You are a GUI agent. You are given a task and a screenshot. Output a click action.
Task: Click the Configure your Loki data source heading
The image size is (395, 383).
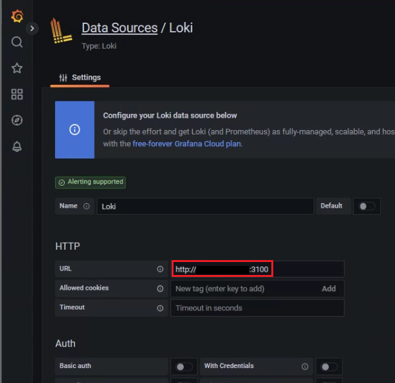click(170, 116)
